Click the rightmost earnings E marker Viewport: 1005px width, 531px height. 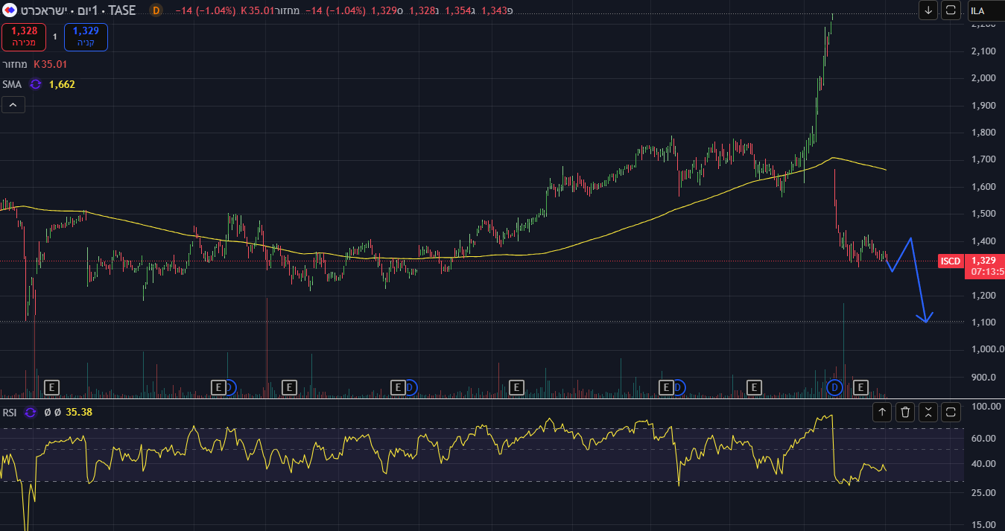(860, 387)
